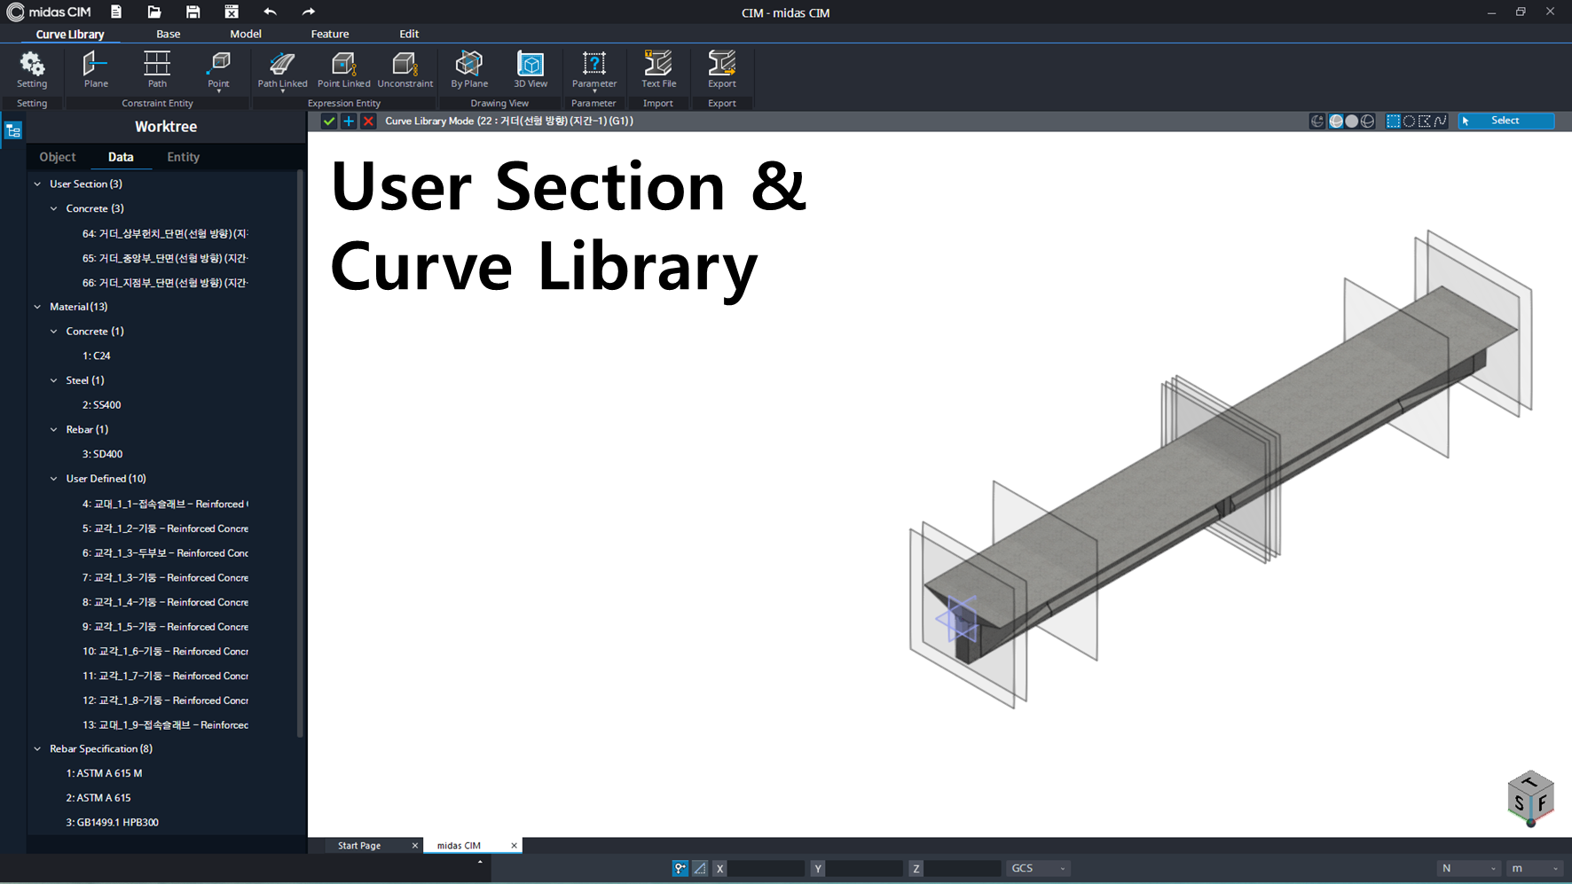This screenshot has width=1572, height=884.
Task: Open the Edit ribbon tab
Action: pos(409,34)
